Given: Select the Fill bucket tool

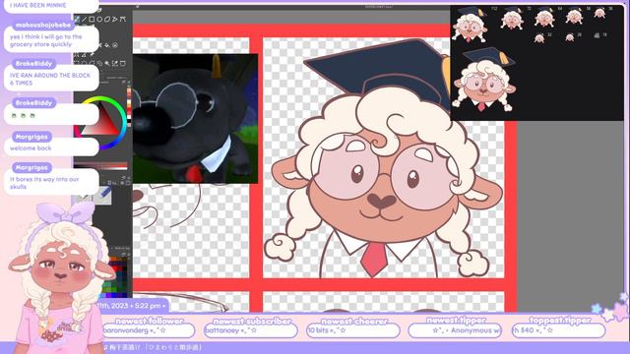Looking at the screenshot, I should (x=107, y=45).
